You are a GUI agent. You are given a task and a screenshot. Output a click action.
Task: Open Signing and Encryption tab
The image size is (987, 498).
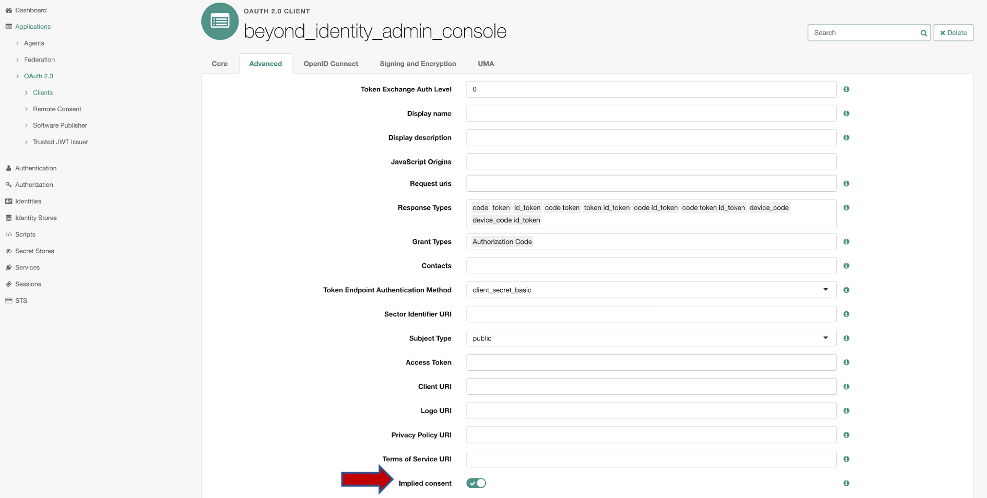(418, 64)
